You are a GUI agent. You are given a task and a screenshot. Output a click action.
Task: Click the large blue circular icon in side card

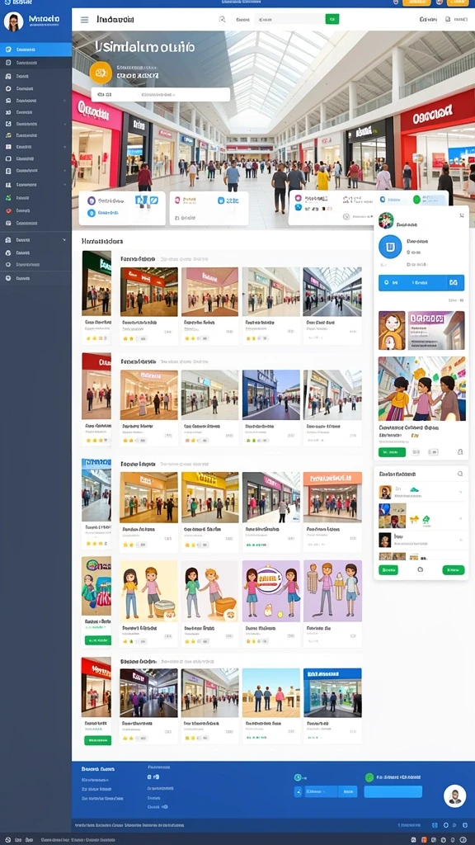click(x=390, y=246)
